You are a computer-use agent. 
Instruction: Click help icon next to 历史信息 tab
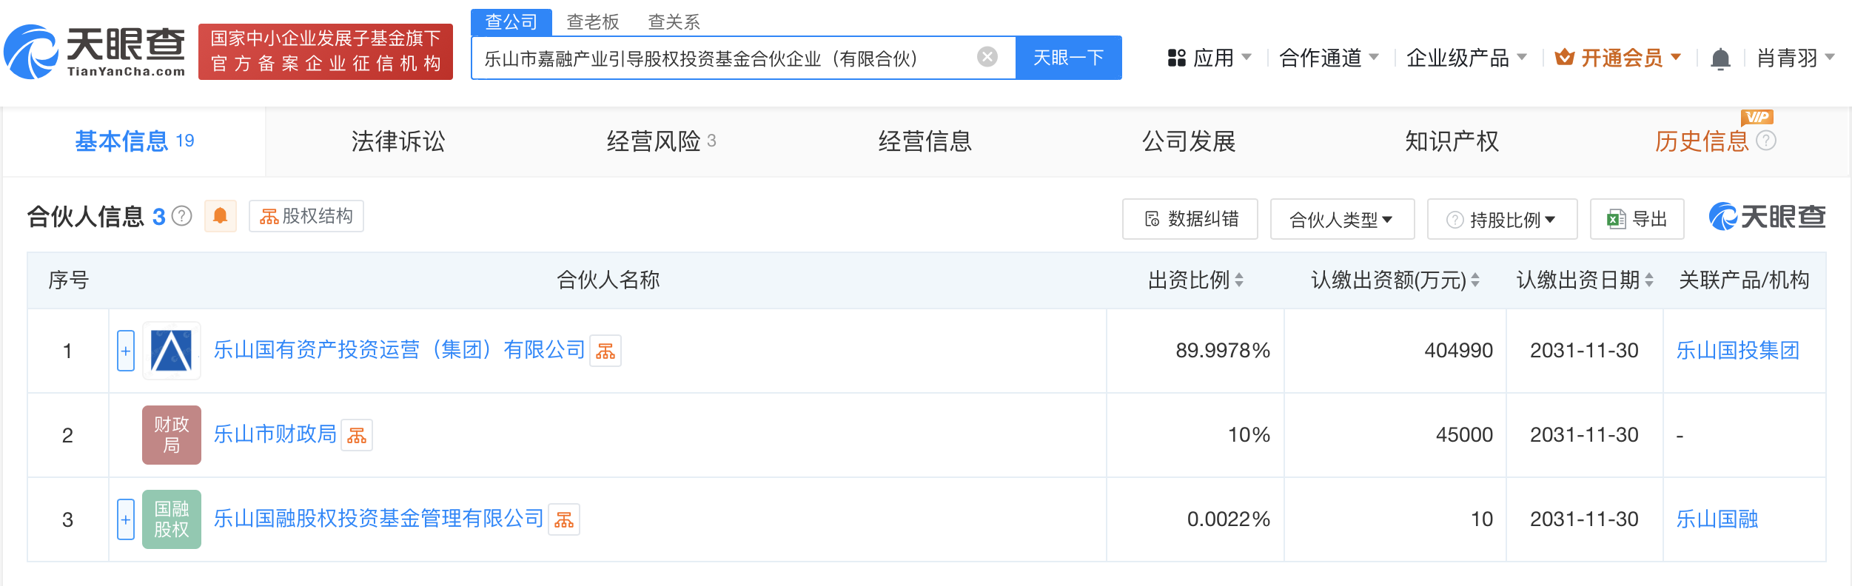pyautogui.click(x=1766, y=141)
